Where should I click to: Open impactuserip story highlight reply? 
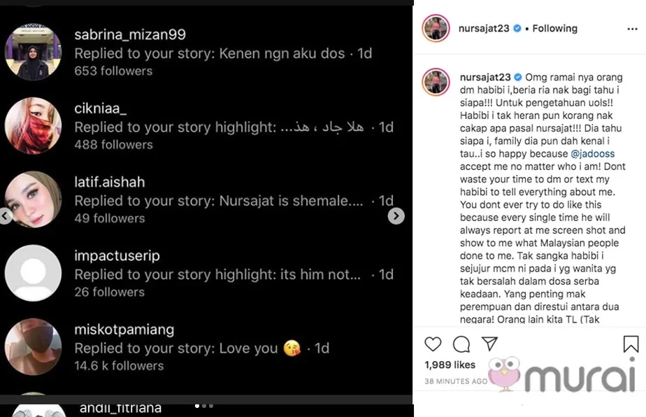(217, 274)
